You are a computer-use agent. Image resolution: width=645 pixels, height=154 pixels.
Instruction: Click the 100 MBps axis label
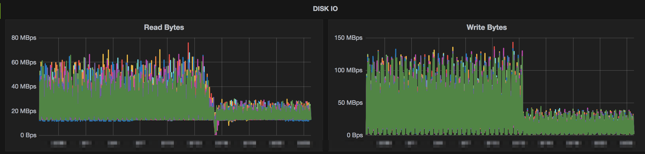(x=348, y=70)
